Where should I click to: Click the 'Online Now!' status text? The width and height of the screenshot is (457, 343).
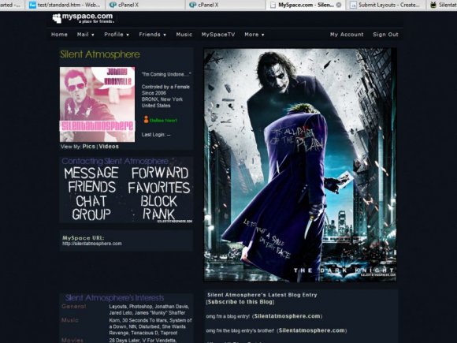point(163,121)
